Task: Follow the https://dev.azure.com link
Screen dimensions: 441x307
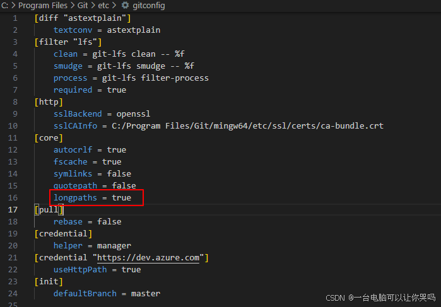Action: (148, 258)
